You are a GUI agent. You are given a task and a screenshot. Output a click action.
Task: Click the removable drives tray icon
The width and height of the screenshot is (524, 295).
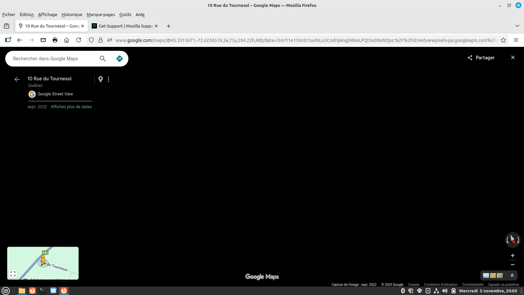(x=428, y=291)
